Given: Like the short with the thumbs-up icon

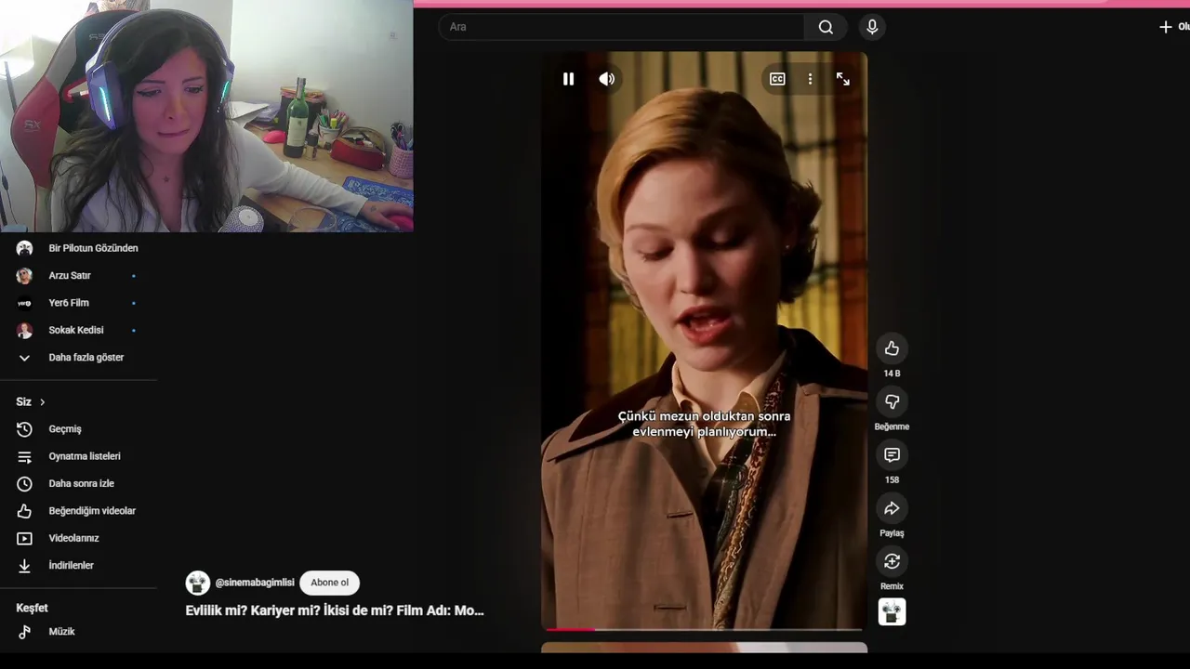Looking at the screenshot, I should point(892,348).
